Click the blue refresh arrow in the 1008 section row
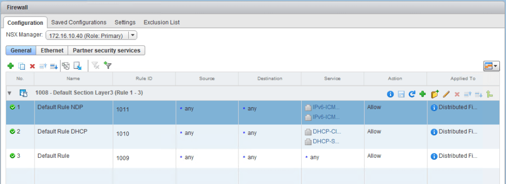This screenshot has height=184, width=506. click(x=412, y=94)
